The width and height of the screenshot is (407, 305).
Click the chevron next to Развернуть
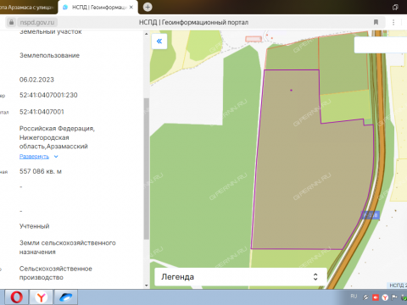coord(56,157)
